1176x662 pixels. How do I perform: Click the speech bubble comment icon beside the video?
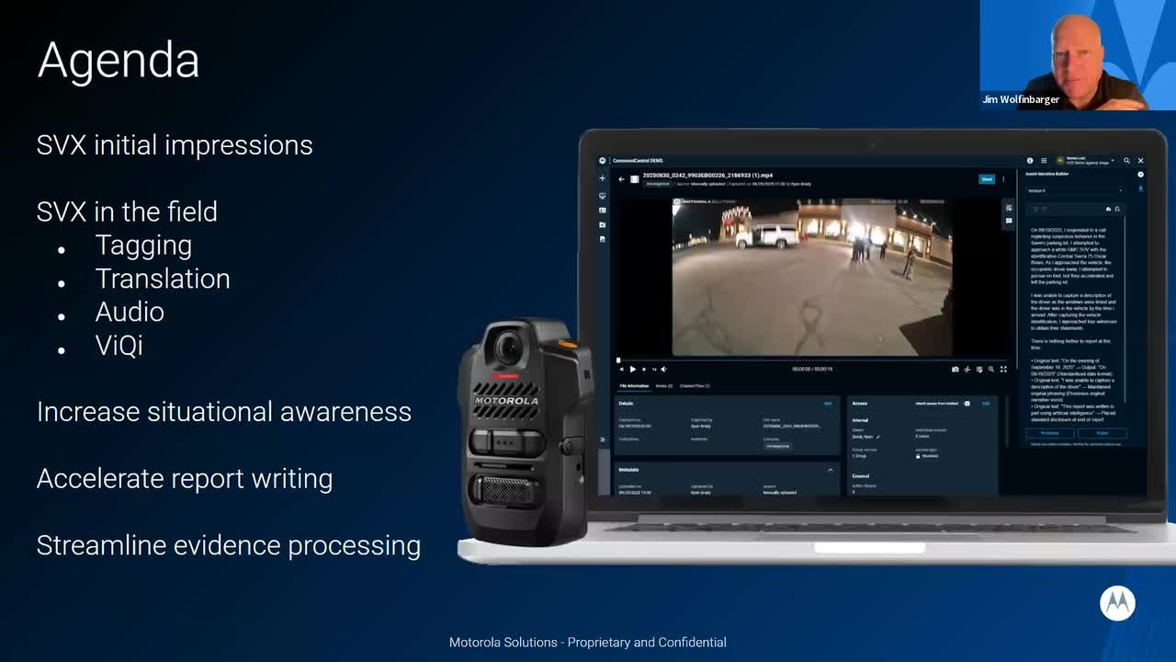[1010, 221]
